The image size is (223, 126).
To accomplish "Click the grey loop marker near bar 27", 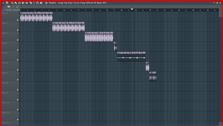I will tap(114, 9).
